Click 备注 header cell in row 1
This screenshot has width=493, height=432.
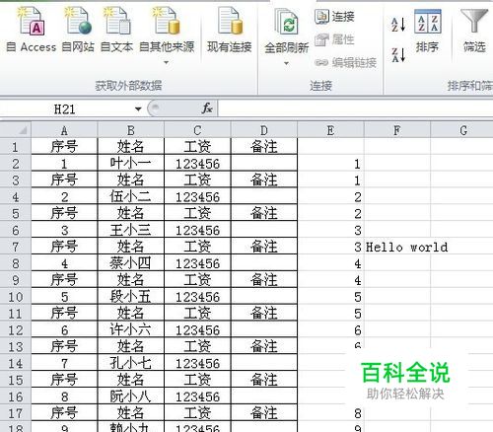pos(264,147)
